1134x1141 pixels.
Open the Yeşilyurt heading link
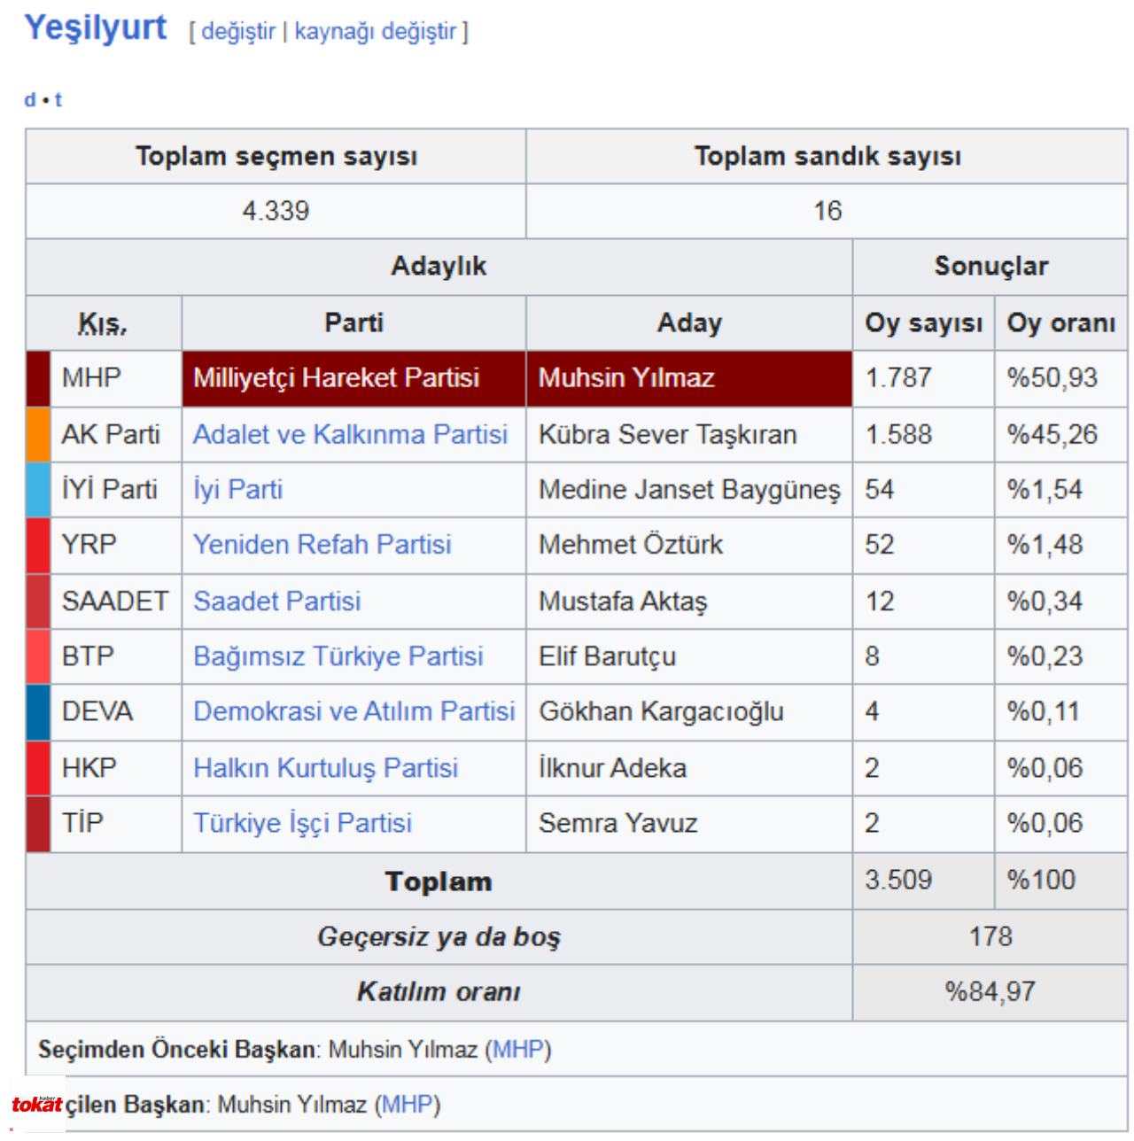coord(95,27)
